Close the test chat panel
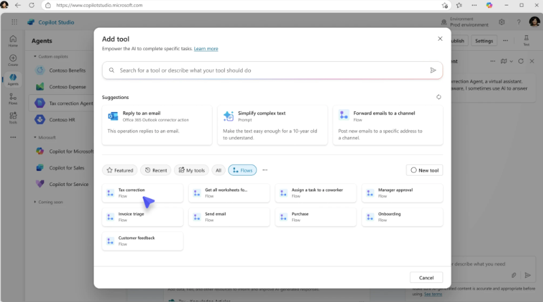The width and height of the screenshot is (543, 302). tap(532, 61)
